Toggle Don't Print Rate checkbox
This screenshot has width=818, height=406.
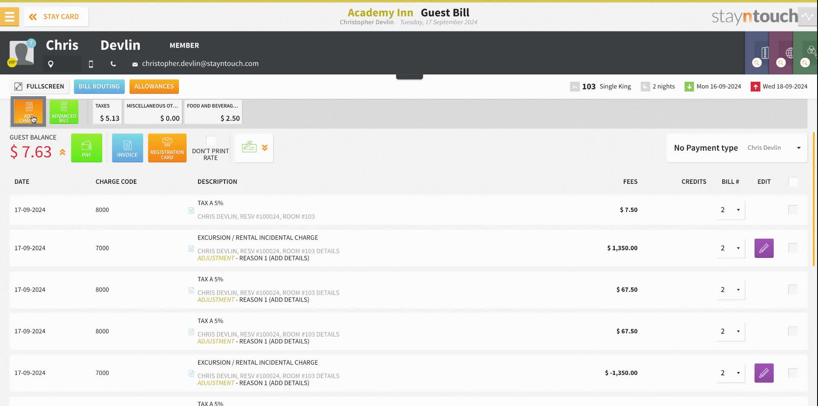[210, 140]
